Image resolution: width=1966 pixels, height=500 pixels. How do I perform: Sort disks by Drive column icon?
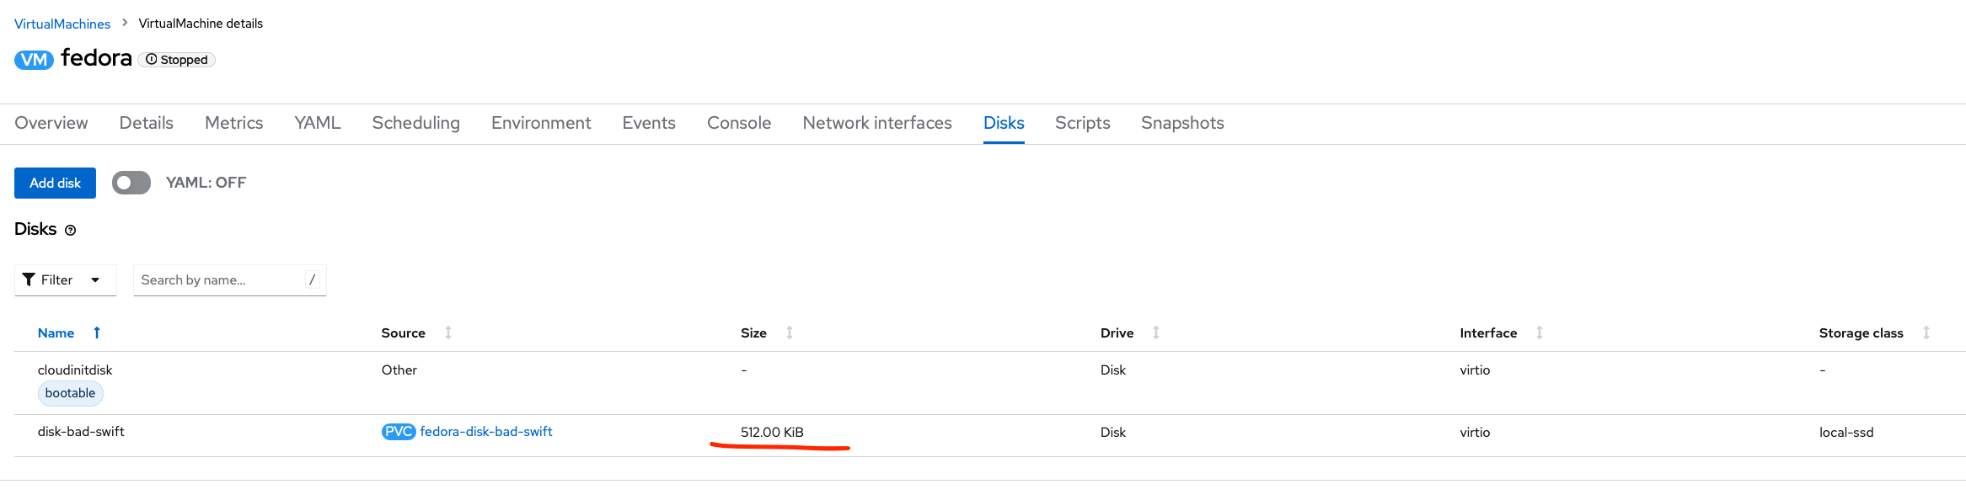(x=1156, y=333)
